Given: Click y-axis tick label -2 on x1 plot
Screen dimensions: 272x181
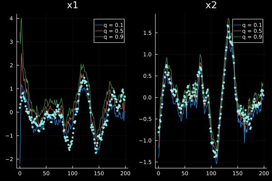Looking at the screenshot, I should [11, 159].
